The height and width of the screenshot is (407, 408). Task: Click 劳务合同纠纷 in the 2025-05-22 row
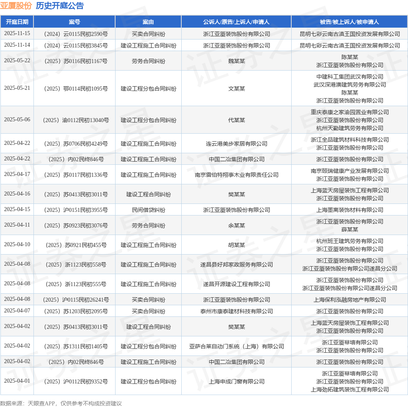click(148, 61)
